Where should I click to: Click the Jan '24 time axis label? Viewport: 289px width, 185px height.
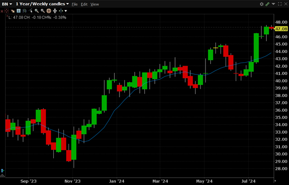pos(117,181)
